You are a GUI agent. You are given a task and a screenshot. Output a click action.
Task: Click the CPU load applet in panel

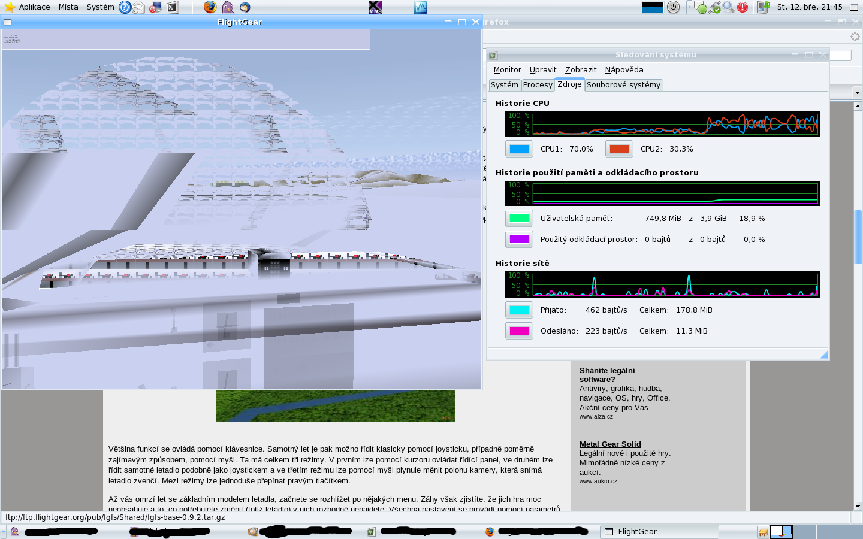point(653,7)
